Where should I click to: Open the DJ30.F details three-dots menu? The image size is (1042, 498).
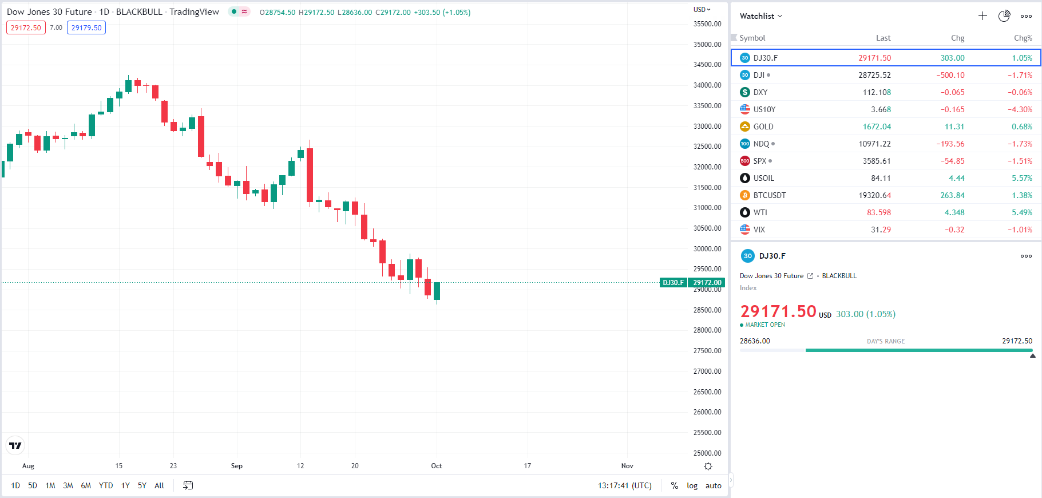pyautogui.click(x=1026, y=256)
